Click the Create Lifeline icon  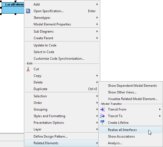point(102,122)
